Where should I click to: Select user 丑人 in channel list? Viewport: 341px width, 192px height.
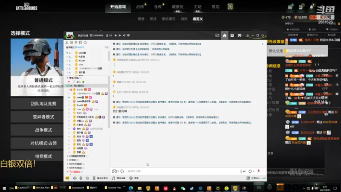pyautogui.click(x=79, y=81)
